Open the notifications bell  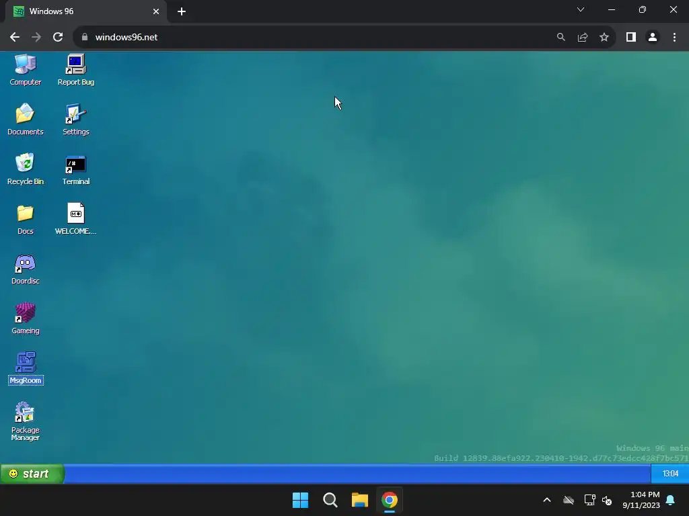(x=671, y=500)
